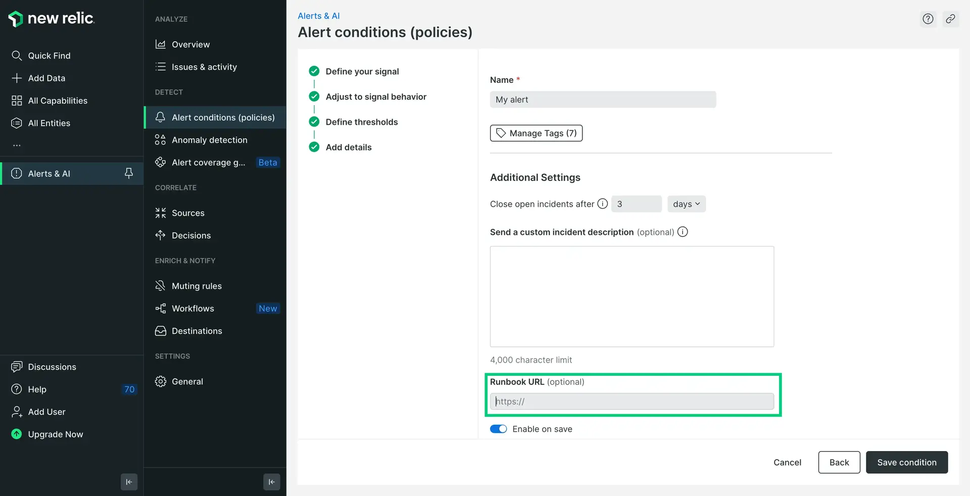Click the Sources icon
Image resolution: width=970 pixels, height=496 pixels.
(161, 213)
